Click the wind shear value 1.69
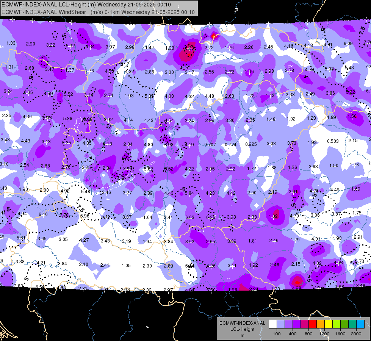Image resolution: width=371 pixels, height=341 pixels. tap(356, 189)
